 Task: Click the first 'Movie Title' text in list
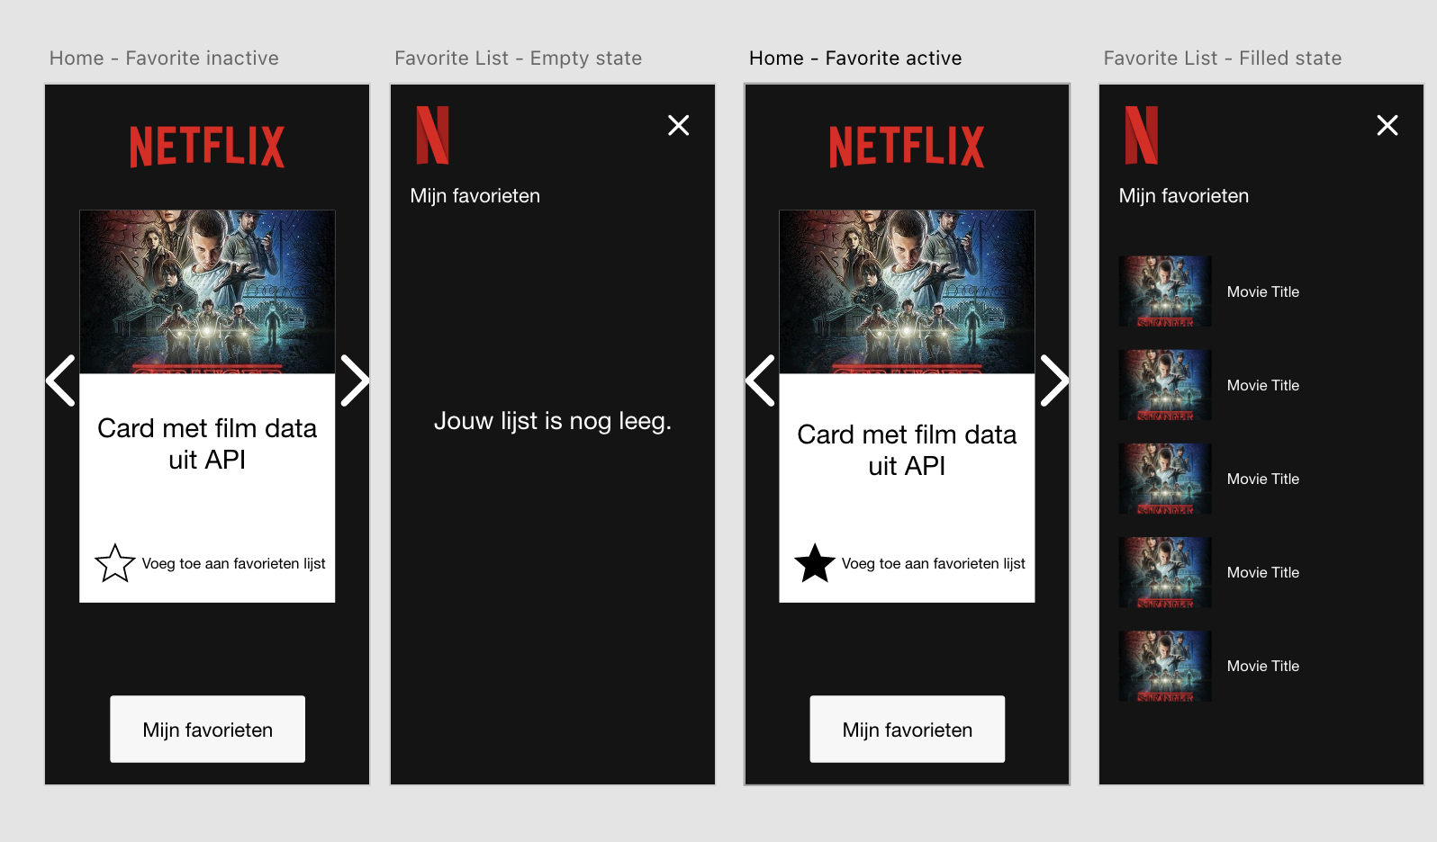click(x=1263, y=292)
